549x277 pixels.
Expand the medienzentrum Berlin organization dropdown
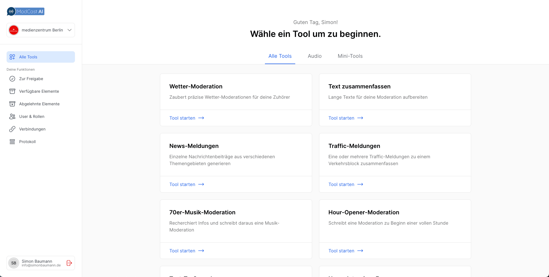(x=69, y=30)
